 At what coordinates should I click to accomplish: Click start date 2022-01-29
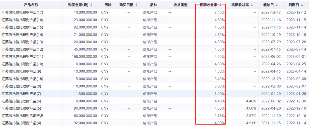(x=271, y=94)
